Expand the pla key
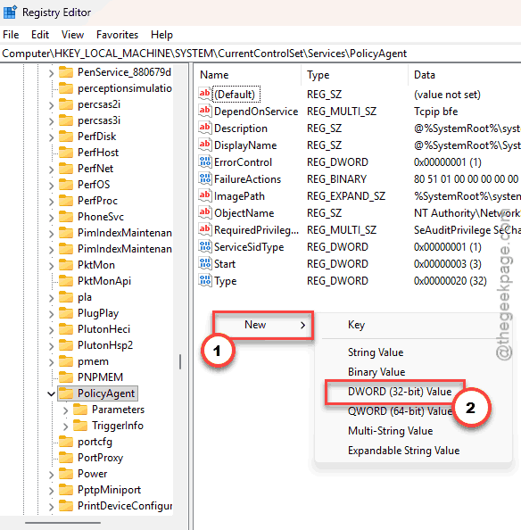The width and height of the screenshot is (521, 530). click(x=51, y=297)
